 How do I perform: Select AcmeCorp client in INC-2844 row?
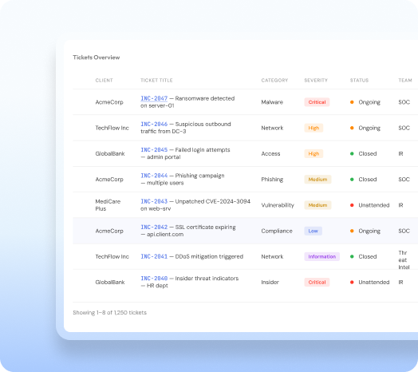click(x=109, y=180)
